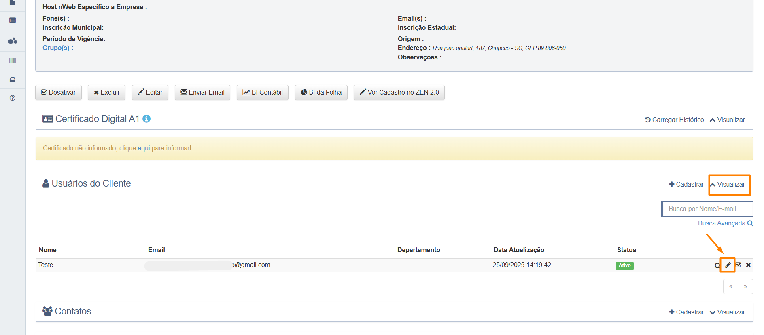Viewport: 764px width, 335px height.
Task: Click the 'aqui' link to inform certificate
Action: pos(144,148)
